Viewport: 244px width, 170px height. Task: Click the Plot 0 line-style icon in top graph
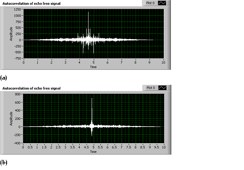click(162, 3)
